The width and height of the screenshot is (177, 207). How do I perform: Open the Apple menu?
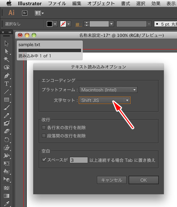9,4
